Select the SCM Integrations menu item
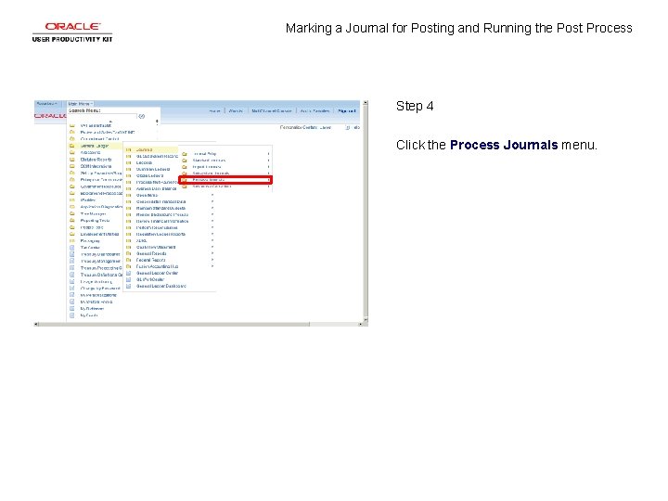 pos(96,166)
